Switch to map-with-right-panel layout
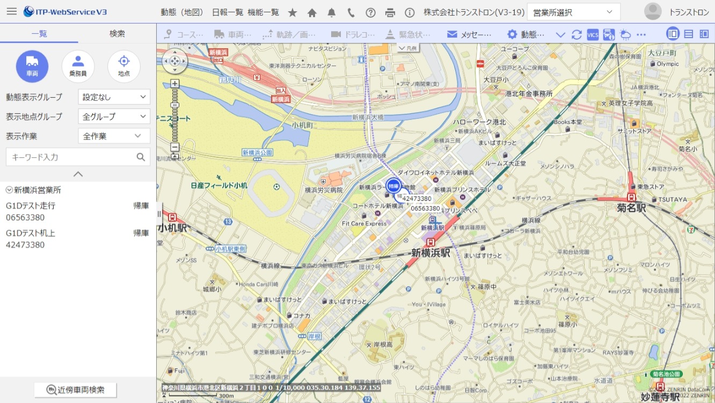 tap(704, 34)
